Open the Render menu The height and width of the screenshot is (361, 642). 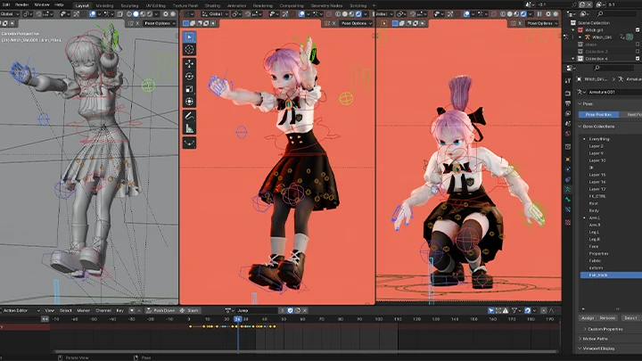pyautogui.click(x=21, y=5)
